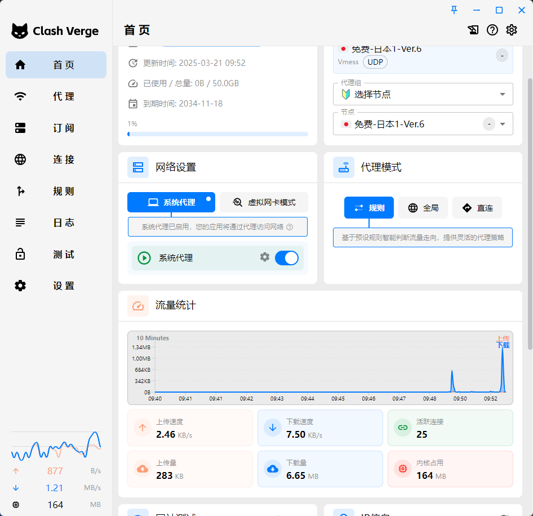Screen dimensions: 533x516
Task: Open the header settings gear icon
Action: point(512,30)
